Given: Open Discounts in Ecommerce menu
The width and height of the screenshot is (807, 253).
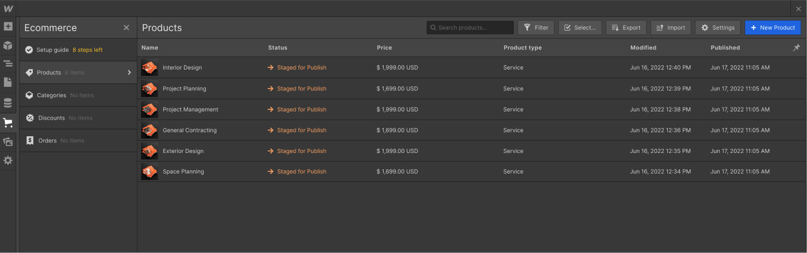Looking at the screenshot, I should point(52,118).
